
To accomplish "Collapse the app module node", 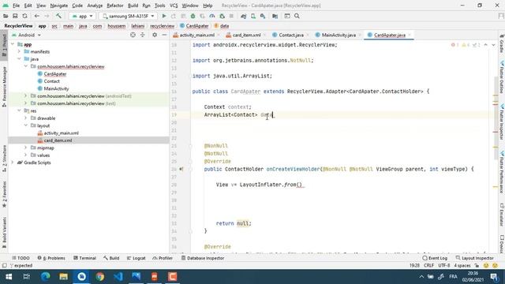I will tap(13, 44).
